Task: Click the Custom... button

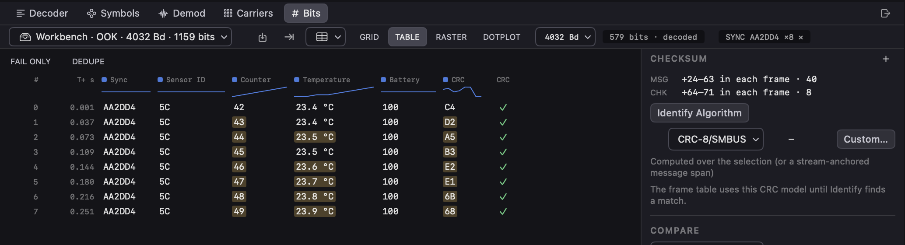Action: 866,139
